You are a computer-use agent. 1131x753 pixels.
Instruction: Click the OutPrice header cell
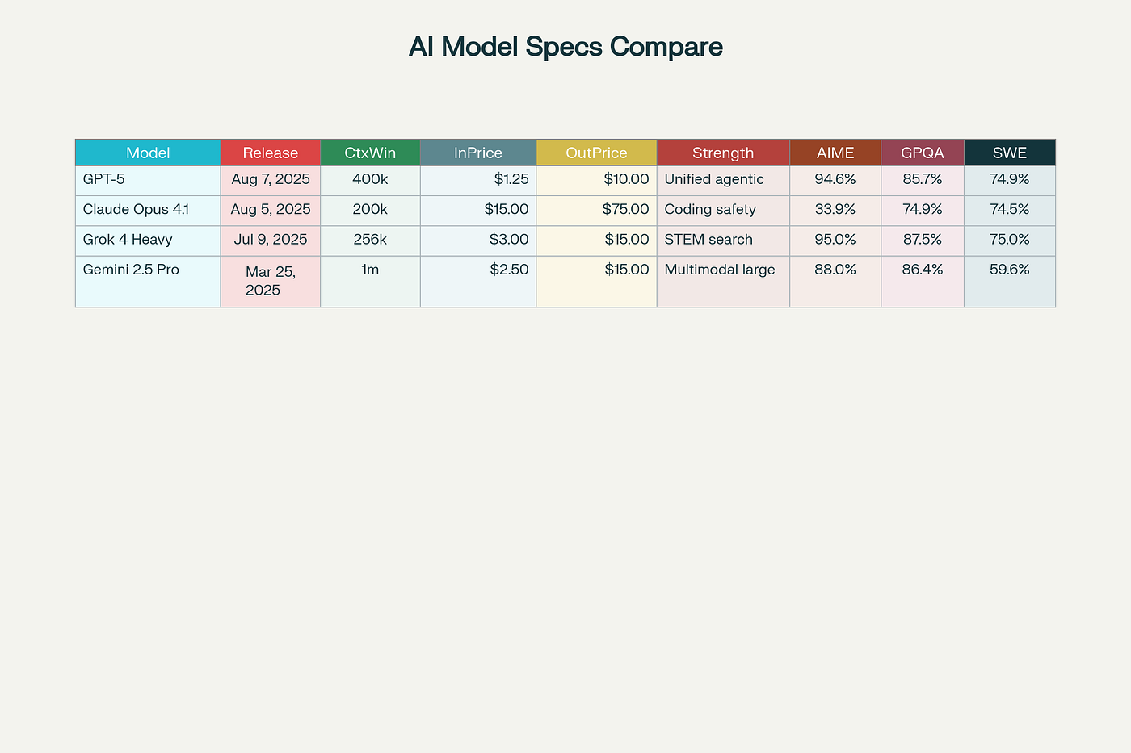tap(596, 153)
